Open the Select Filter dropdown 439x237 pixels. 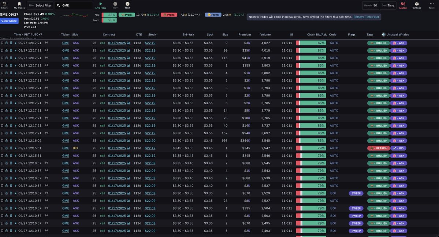click(40, 5)
